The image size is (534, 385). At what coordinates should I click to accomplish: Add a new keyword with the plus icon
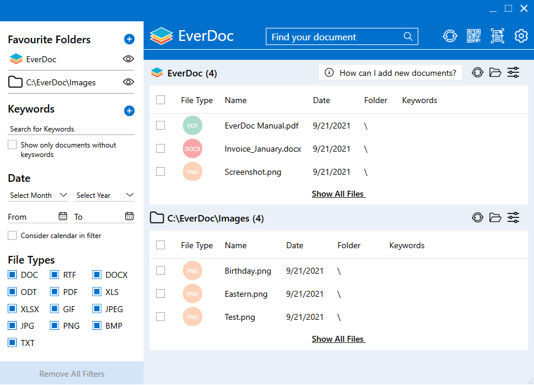pos(129,110)
